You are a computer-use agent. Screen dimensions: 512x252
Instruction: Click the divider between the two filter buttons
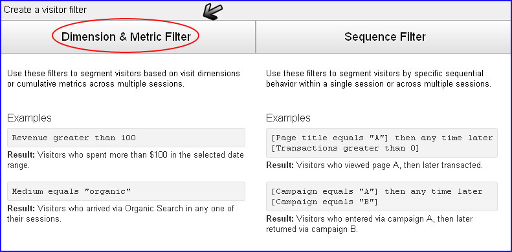point(256,37)
